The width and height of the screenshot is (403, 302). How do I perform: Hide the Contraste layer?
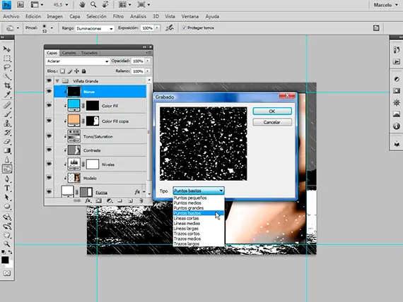coord(49,150)
